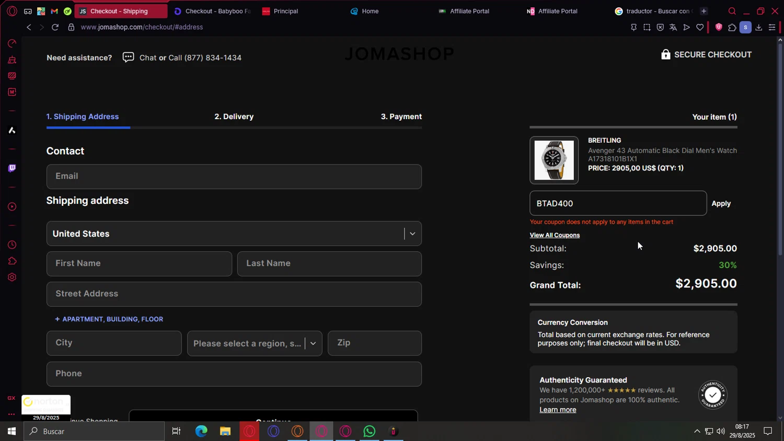Expand Apartment, Building, Floor field
Screen dimensions: 784x441
(x=109, y=319)
